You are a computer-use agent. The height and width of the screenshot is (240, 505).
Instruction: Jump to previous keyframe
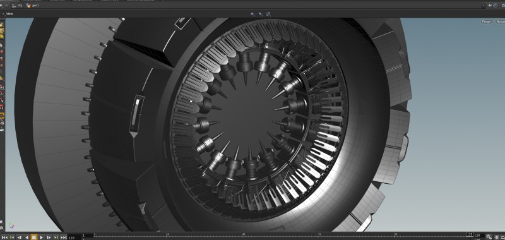[x=12, y=237]
